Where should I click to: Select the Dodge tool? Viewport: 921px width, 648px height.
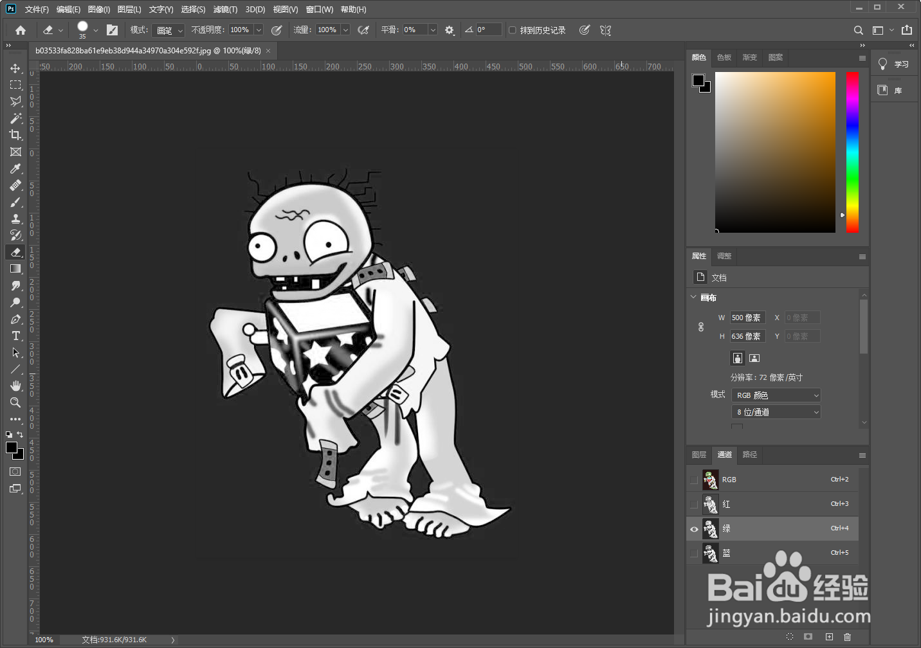[x=15, y=302]
